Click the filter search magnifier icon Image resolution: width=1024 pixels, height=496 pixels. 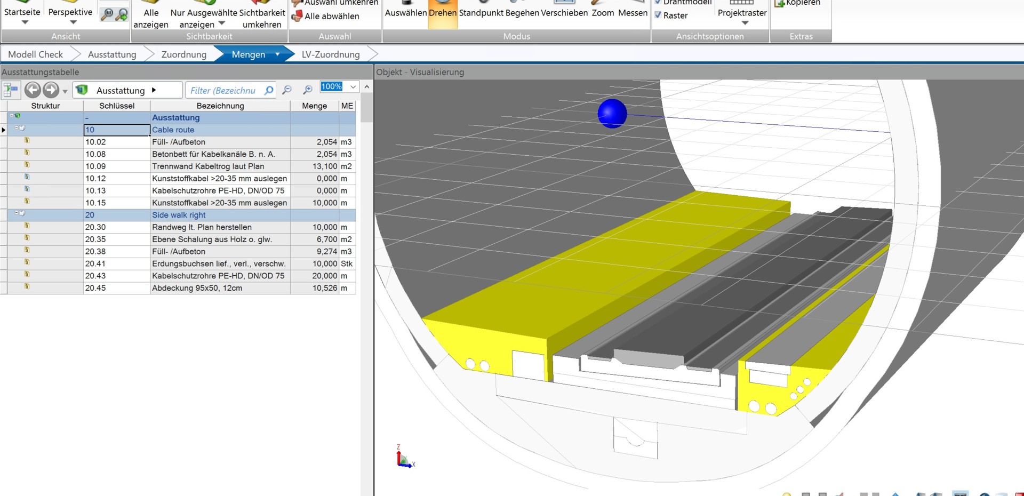click(269, 90)
